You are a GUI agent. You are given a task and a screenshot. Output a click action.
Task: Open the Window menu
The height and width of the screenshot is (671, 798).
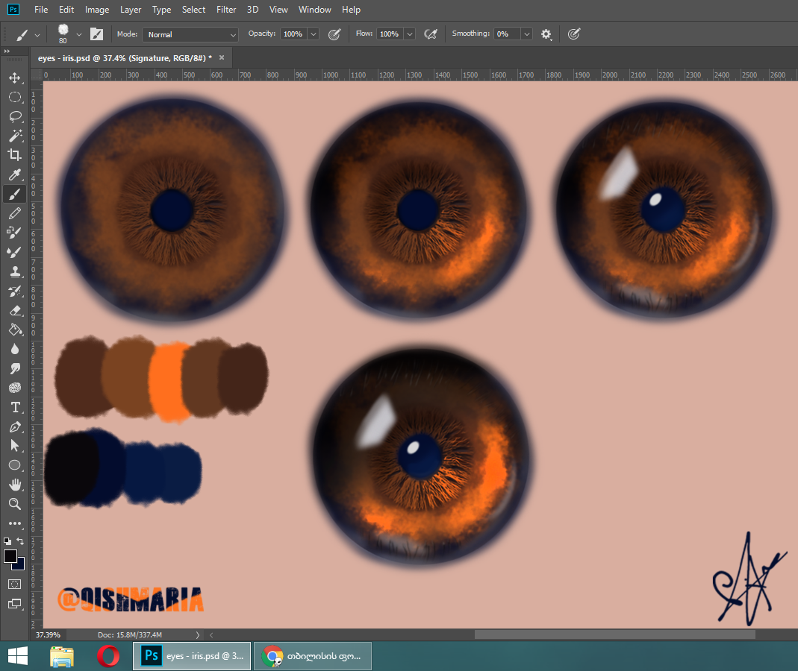314,10
